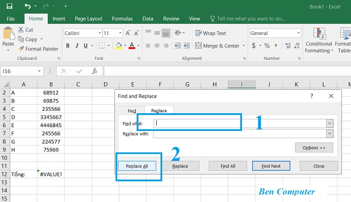Switch to the View tab
Screen dimensions: 351x202
pos(194,19)
